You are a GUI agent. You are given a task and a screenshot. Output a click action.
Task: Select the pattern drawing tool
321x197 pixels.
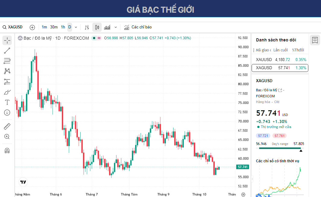click(x=7, y=71)
